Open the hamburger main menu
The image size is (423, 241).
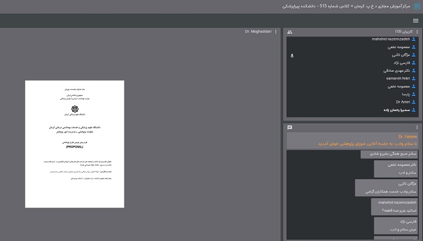415,21
